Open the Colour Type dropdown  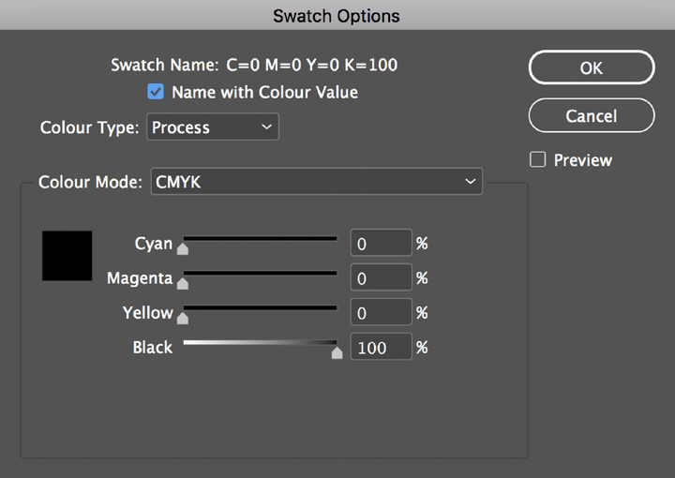[x=213, y=127]
